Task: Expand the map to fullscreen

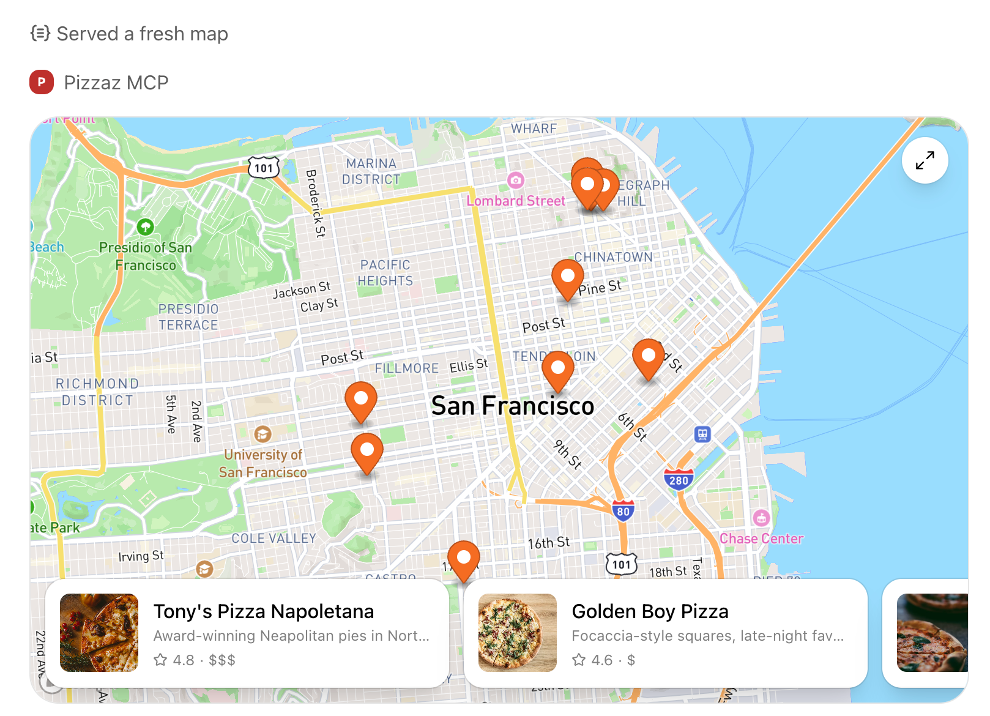Action: (925, 160)
